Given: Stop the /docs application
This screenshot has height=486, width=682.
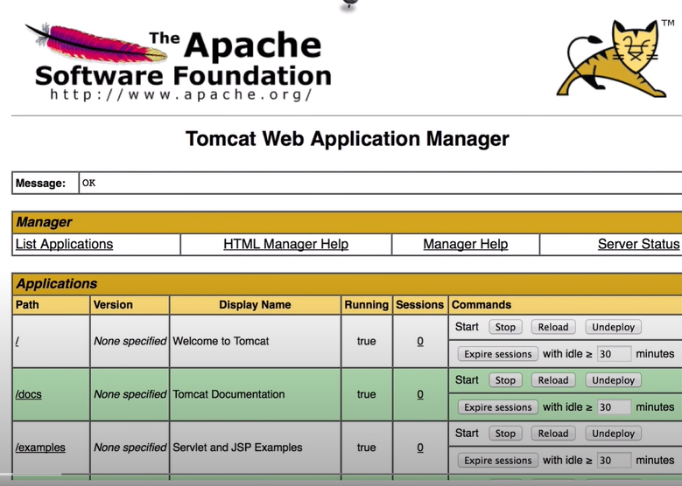Looking at the screenshot, I should click(x=505, y=380).
